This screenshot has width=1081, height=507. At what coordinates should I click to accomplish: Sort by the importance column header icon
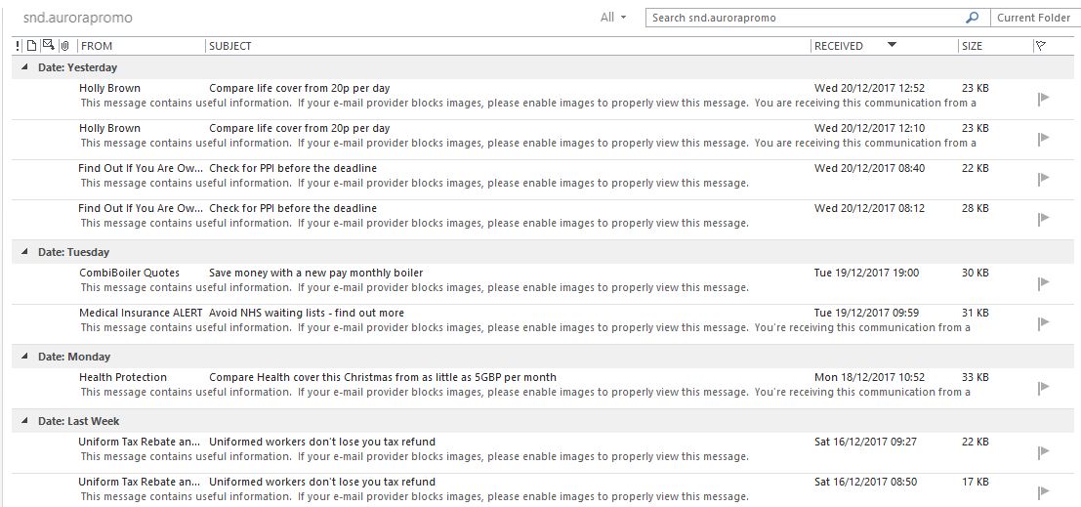tap(19, 46)
